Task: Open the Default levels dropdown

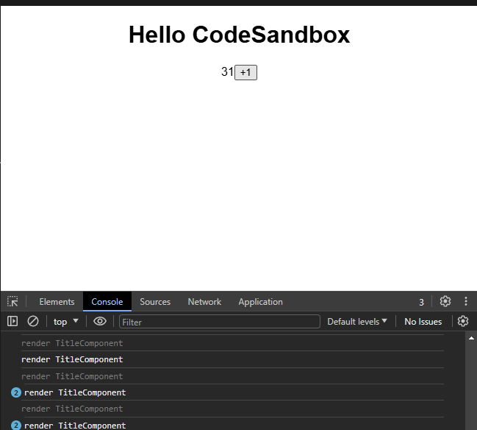Action: tap(357, 322)
